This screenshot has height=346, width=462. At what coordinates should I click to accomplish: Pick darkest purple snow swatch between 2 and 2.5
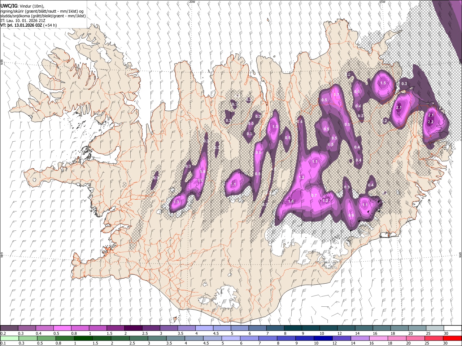click(x=133, y=328)
